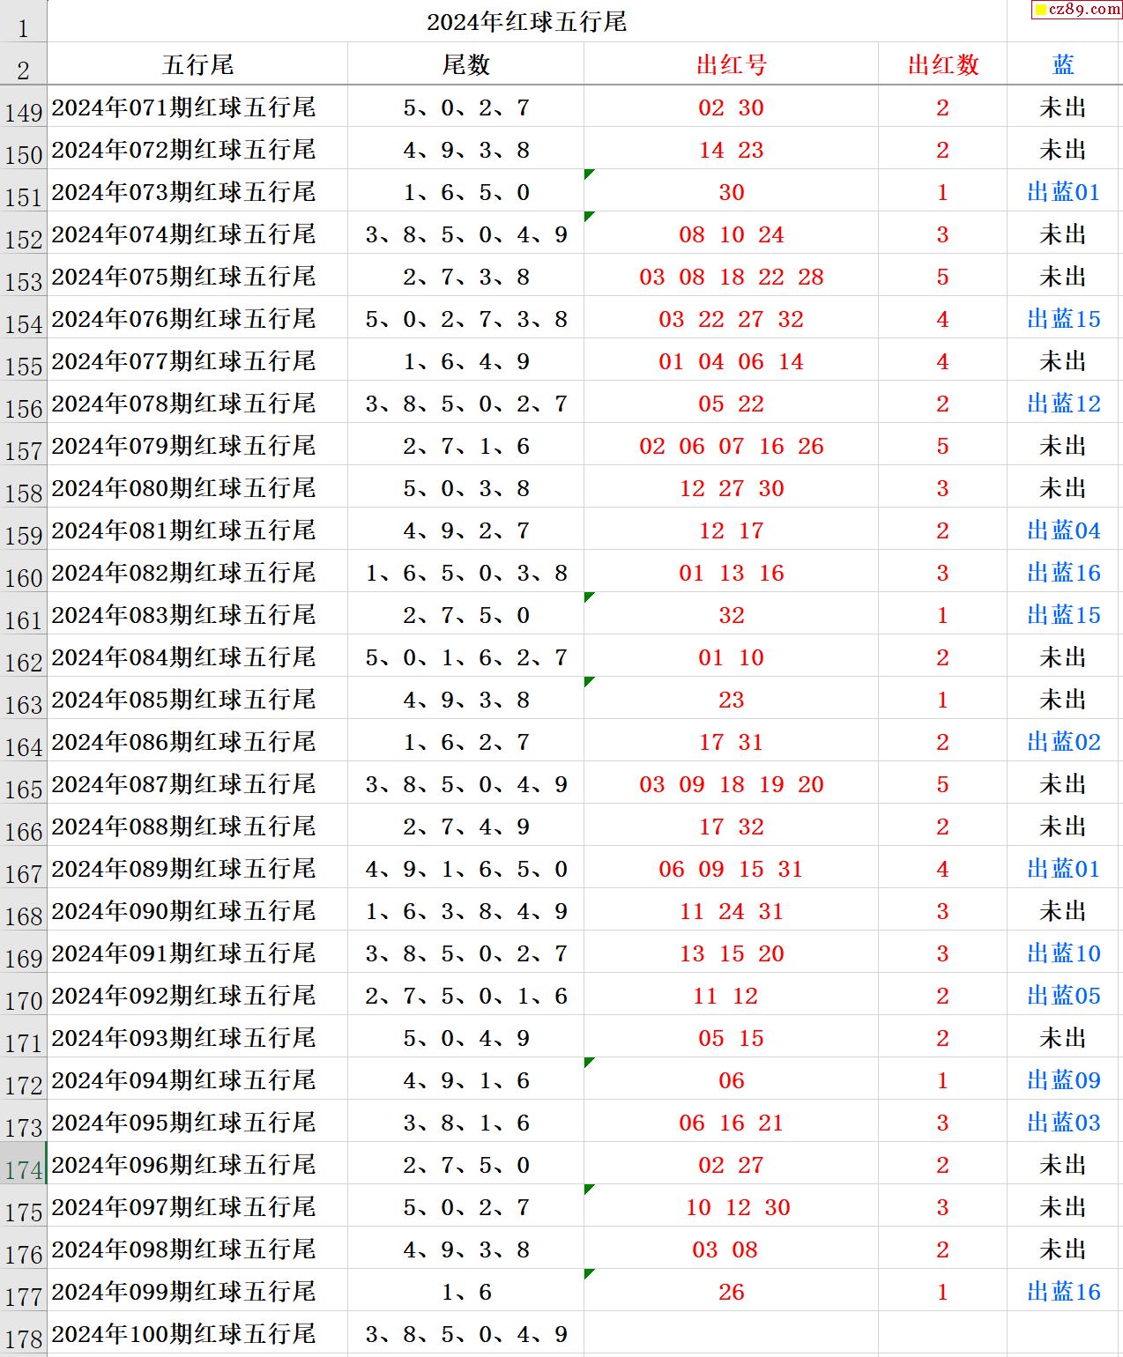Select cell 2024年073期红球五行尾
Screen dimensions: 1123x1357
pos(197,191)
